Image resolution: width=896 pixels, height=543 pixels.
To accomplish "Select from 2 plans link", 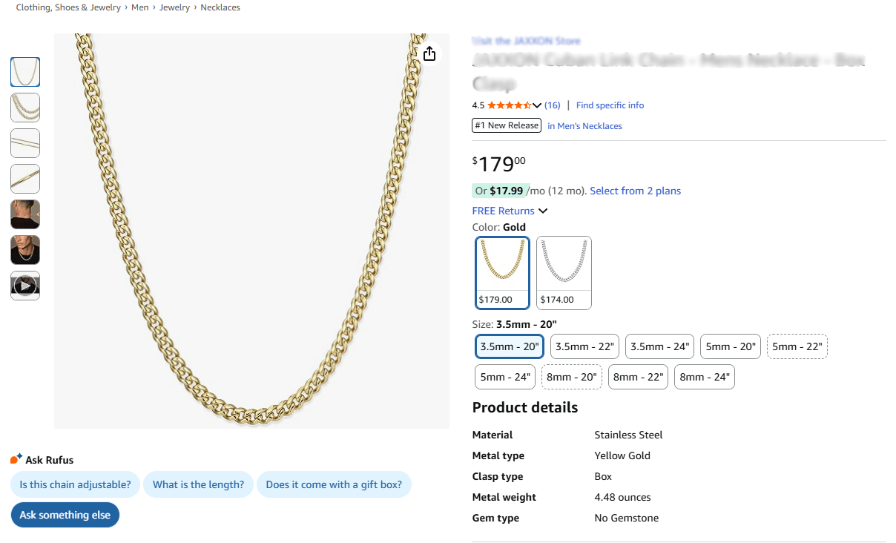I will pos(635,191).
